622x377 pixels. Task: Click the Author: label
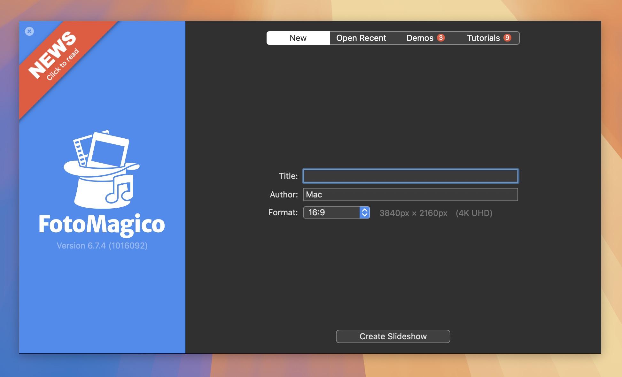[284, 195]
